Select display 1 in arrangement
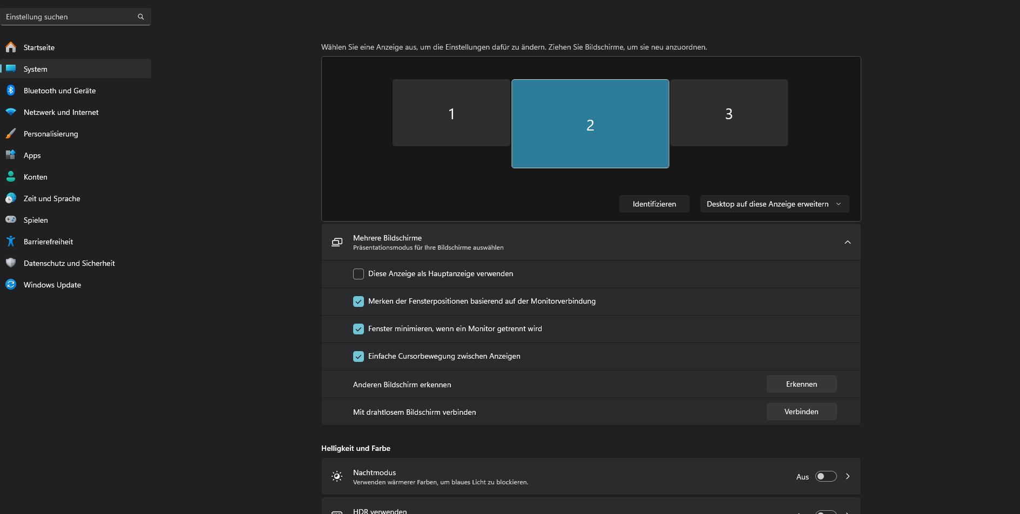 click(x=451, y=113)
